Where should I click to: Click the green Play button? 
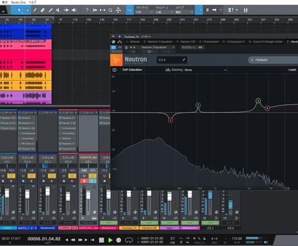110,240
